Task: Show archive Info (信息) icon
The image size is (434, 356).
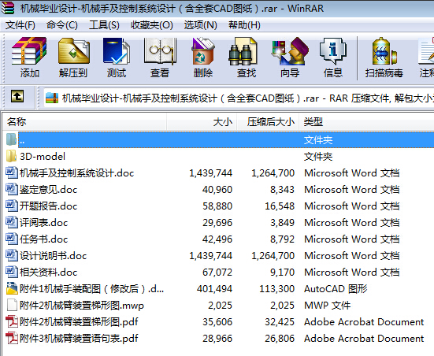Action: click(x=333, y=51)
